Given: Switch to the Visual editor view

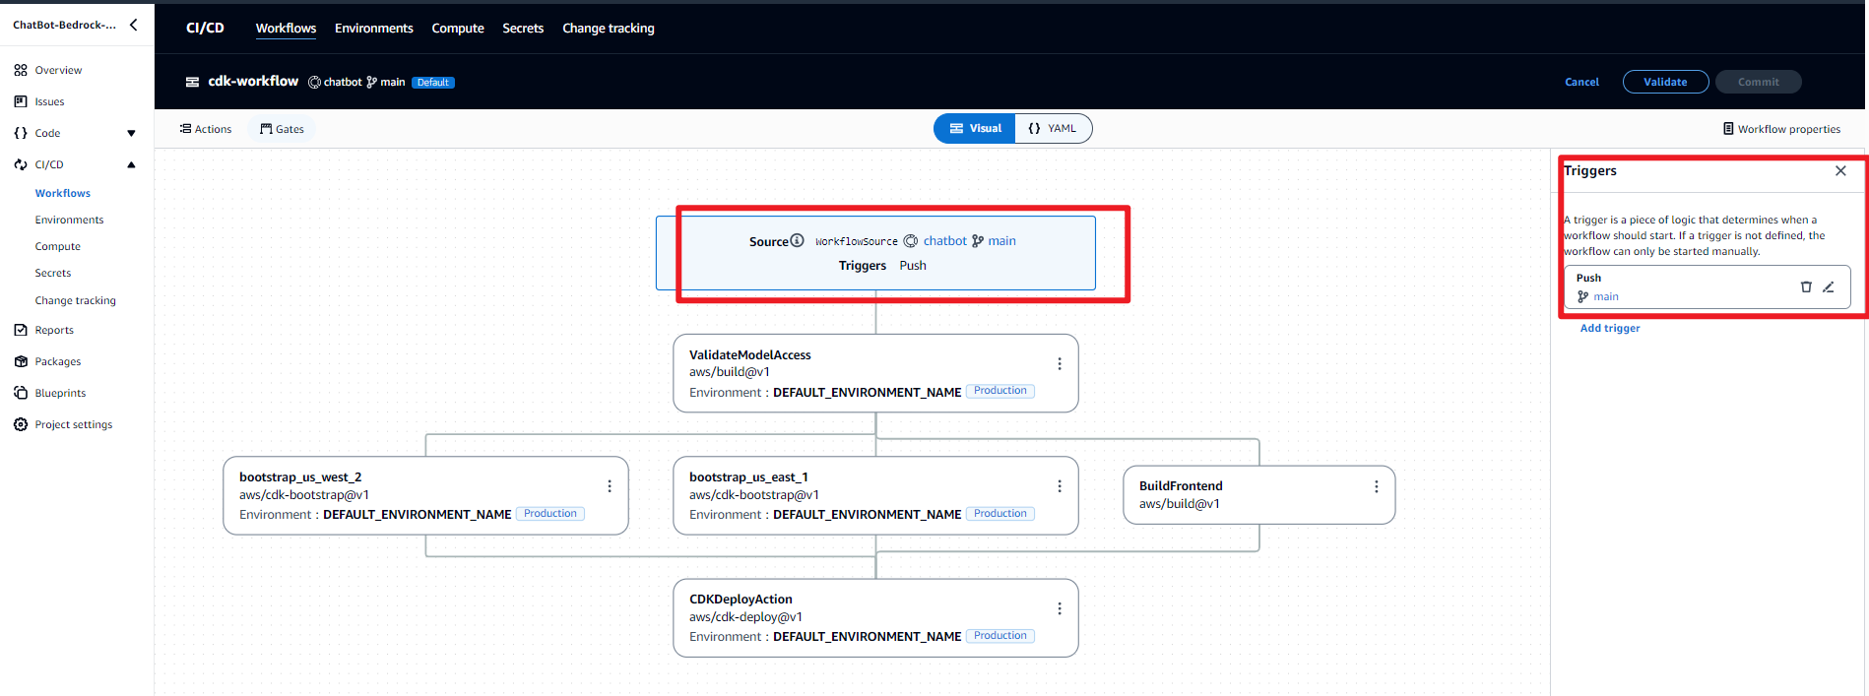Looking at the screenshot, I should (975, 129).
